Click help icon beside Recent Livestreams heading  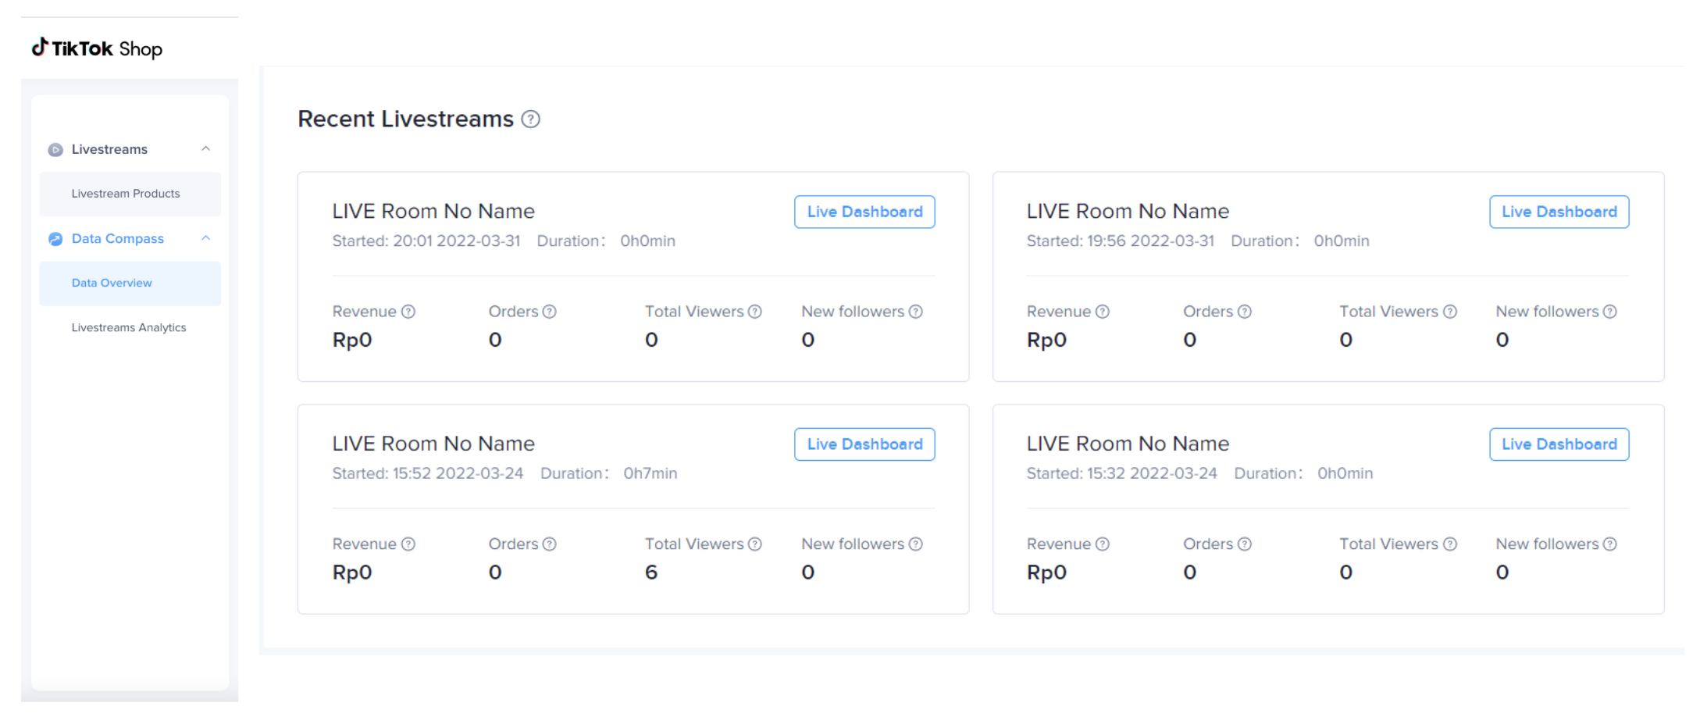tap(531, 119)
